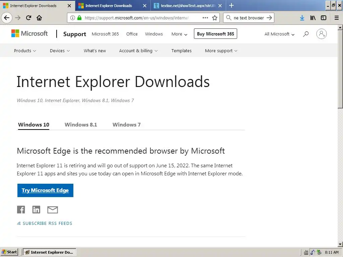Toggle the sidebar panel icon

point(324,18)
